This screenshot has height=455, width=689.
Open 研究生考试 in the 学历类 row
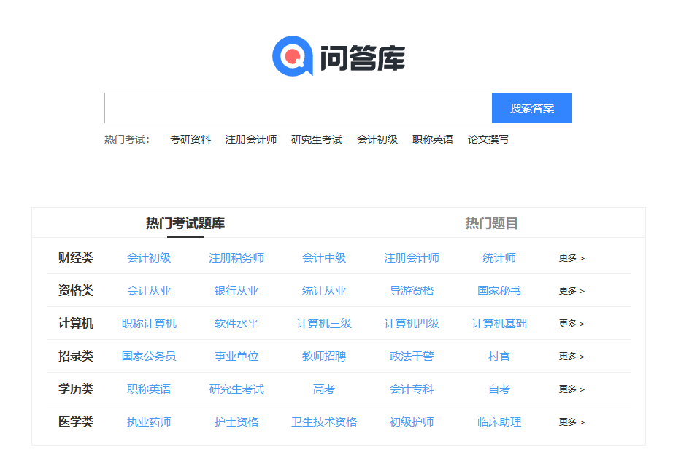[x=236, y=389]
